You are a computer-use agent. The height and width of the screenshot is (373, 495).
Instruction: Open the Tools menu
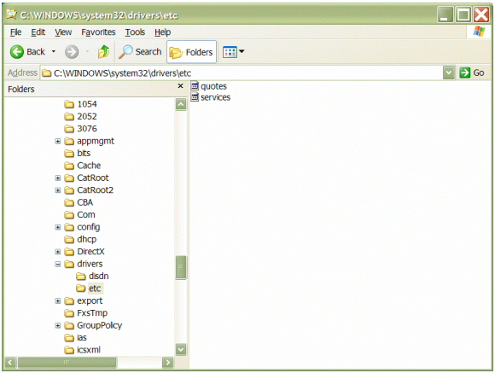[x=135, y=32]
